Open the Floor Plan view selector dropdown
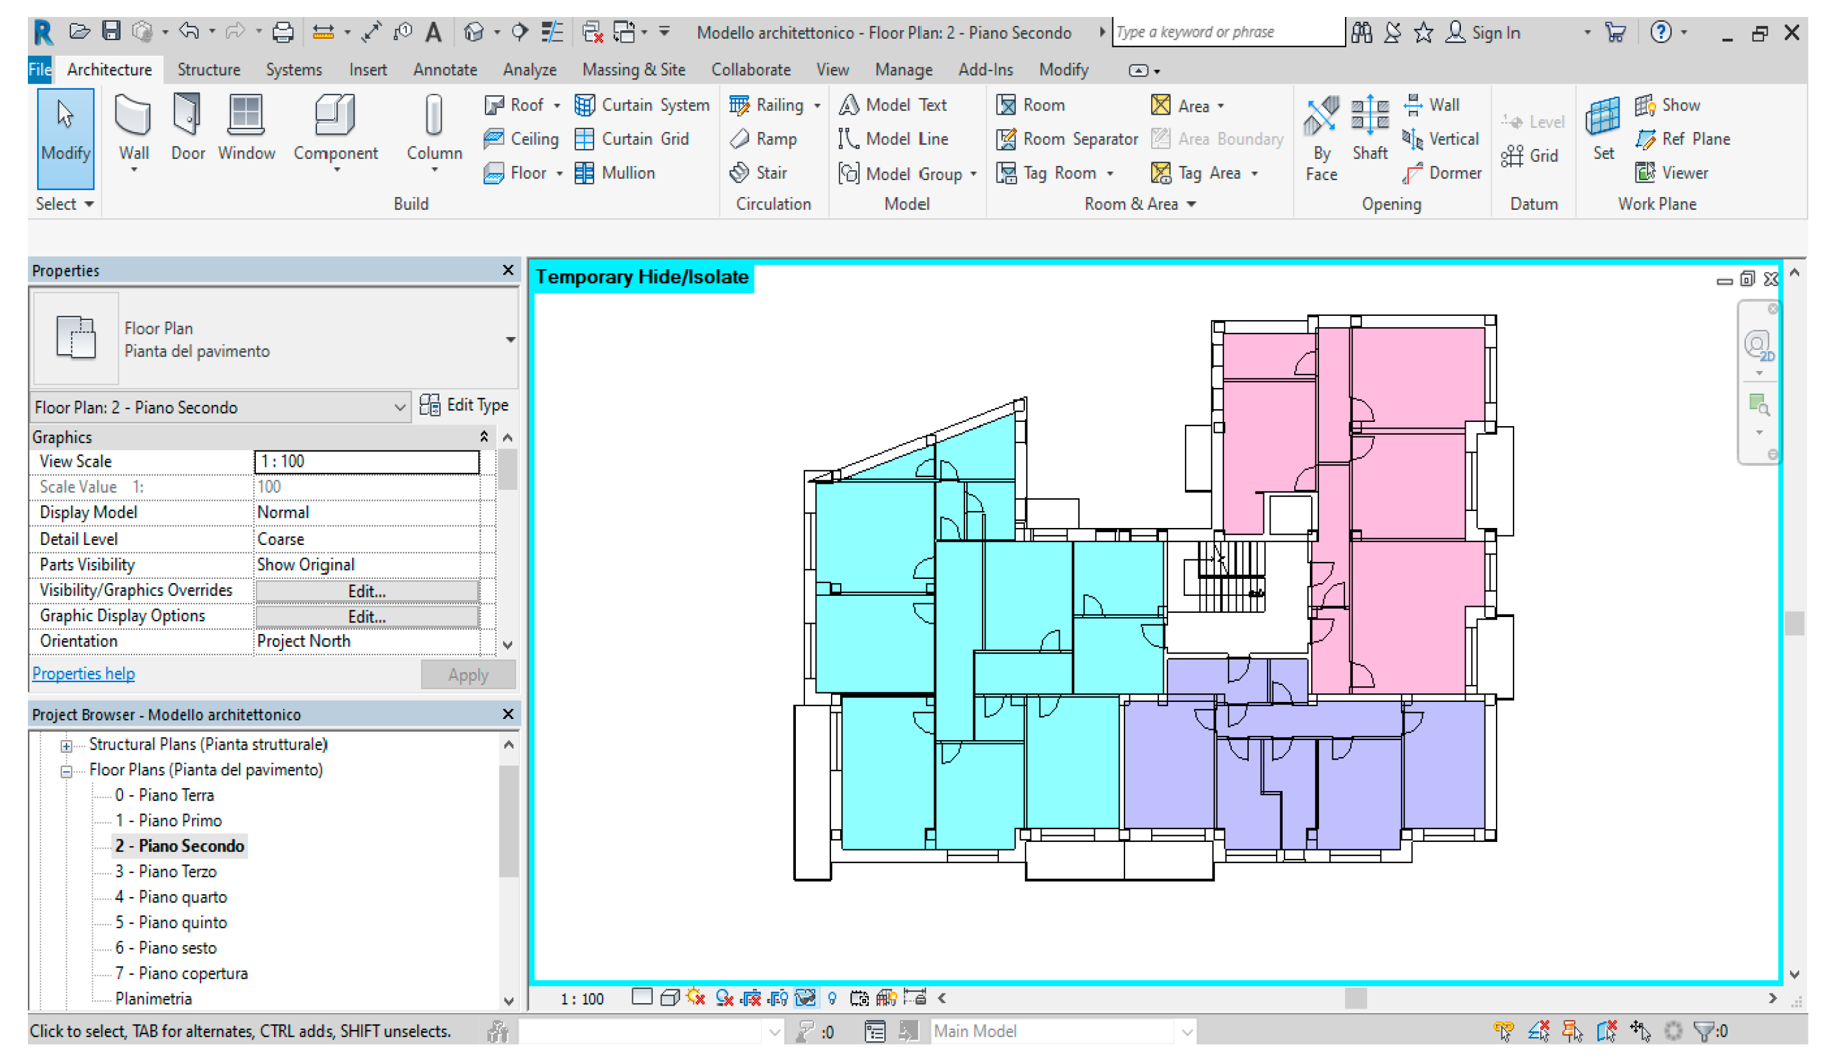The image size is (1827, 1062). pyautogui.click(x=399, y=407)
